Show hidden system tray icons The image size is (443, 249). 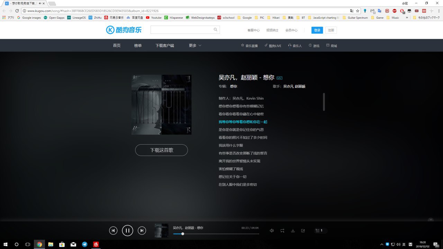coord(382,244)
